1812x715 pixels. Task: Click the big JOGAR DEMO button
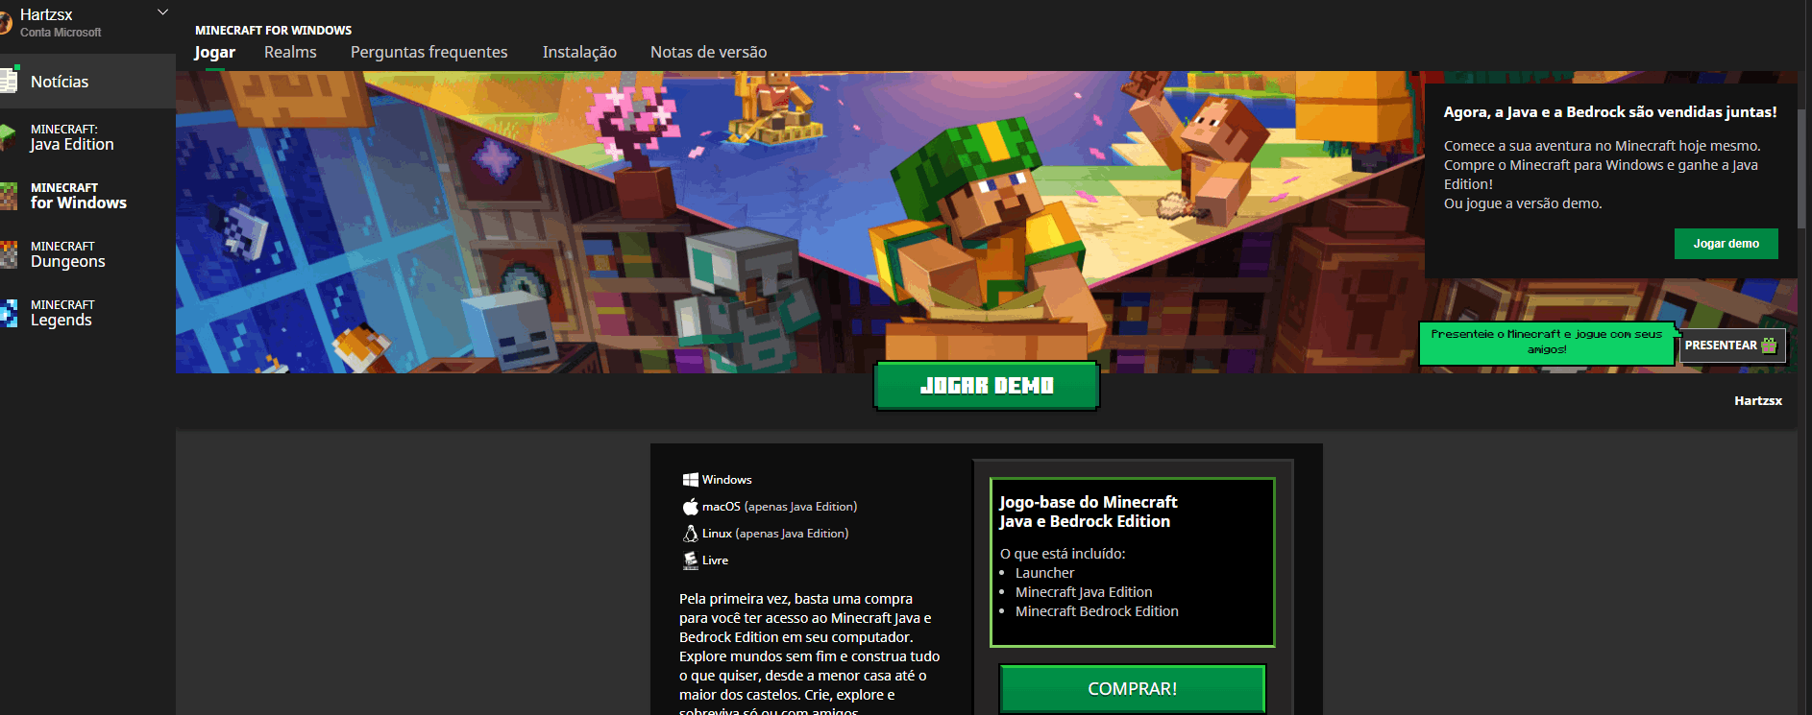pos(987,386)
